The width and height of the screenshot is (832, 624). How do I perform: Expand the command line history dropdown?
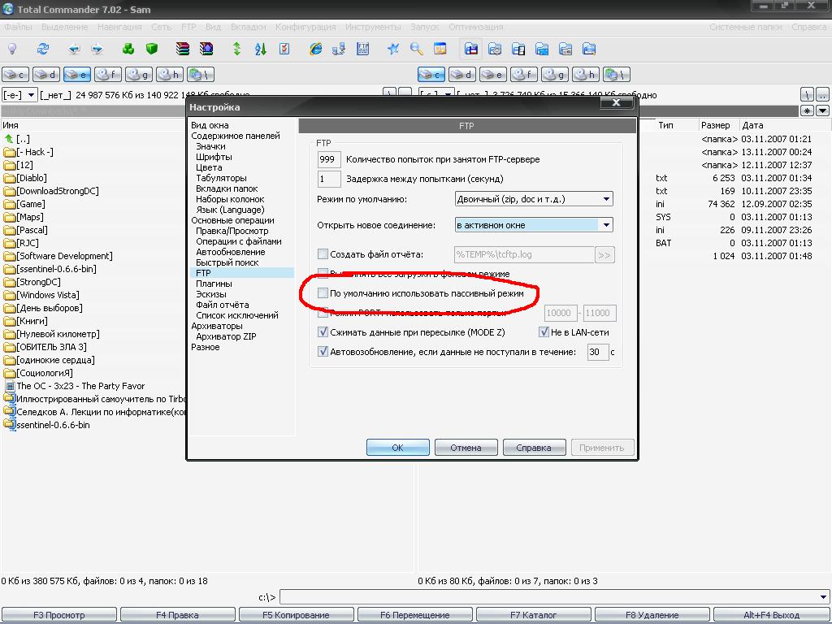(824, 597)
